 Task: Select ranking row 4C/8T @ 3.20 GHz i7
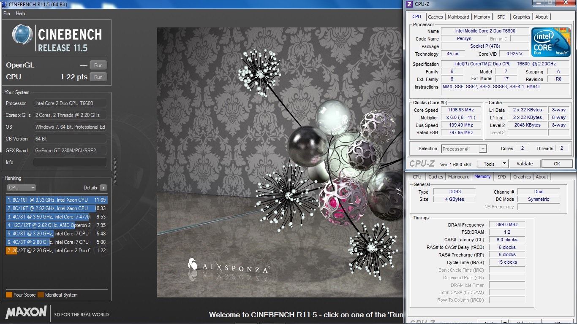pyautogui.click(x=57, y=234)
